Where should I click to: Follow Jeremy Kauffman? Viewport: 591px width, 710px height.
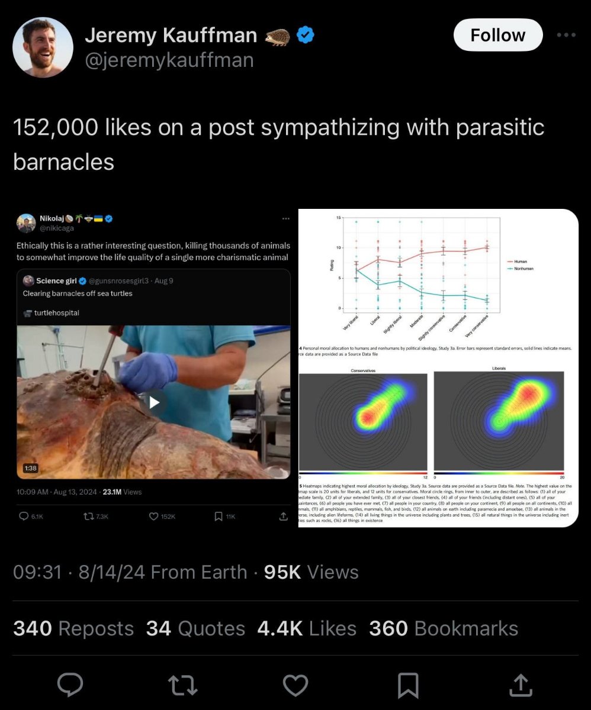pyautogui.click(x=497, y=35)
